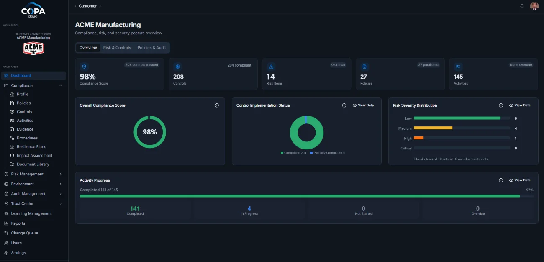Click the Compliant: 204 legend item
Viewport: 544px width, 262px height.
click(293, 153)
